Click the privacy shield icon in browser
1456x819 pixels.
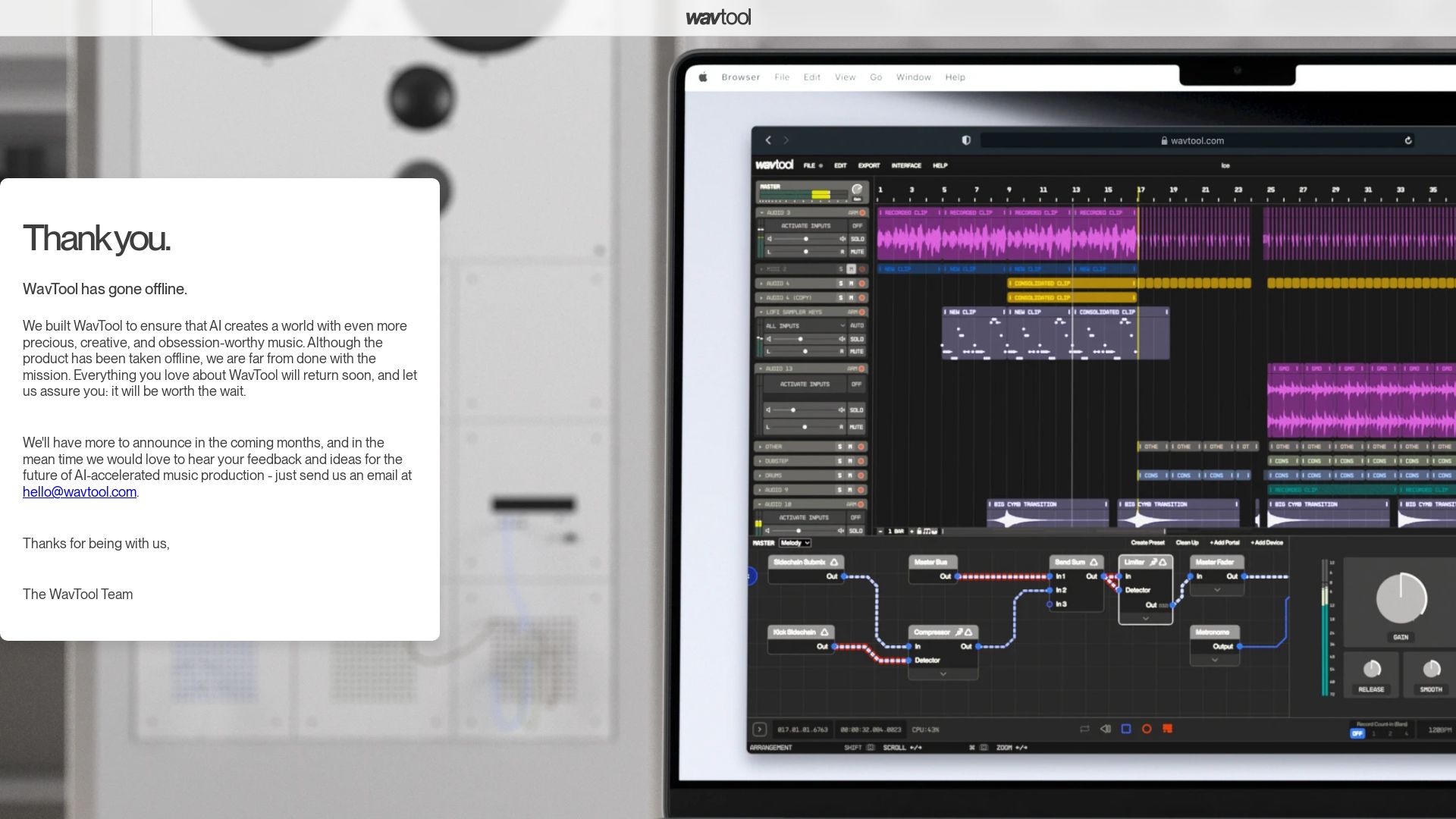[966, 140]
